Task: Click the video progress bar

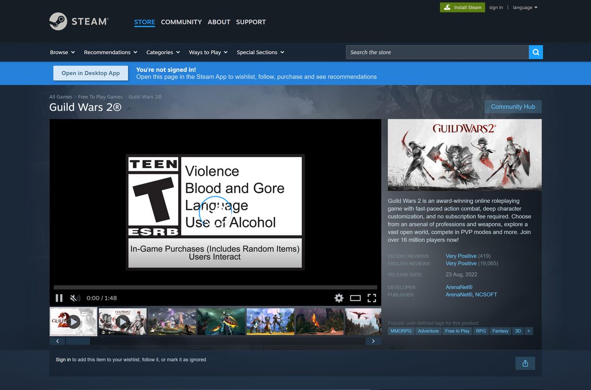Action: [x=215, y=287]
